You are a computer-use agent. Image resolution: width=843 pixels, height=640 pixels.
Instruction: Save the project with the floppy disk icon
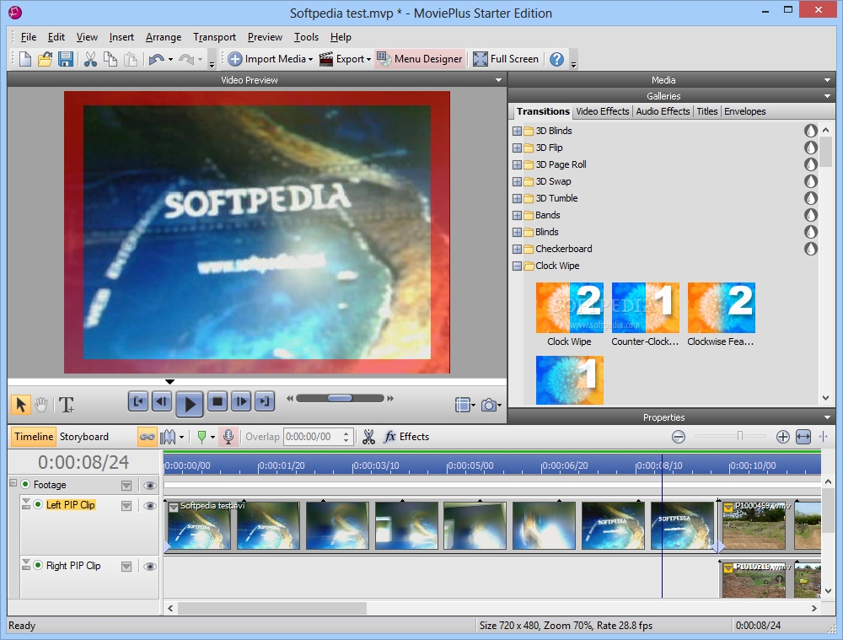pos(66,59)
